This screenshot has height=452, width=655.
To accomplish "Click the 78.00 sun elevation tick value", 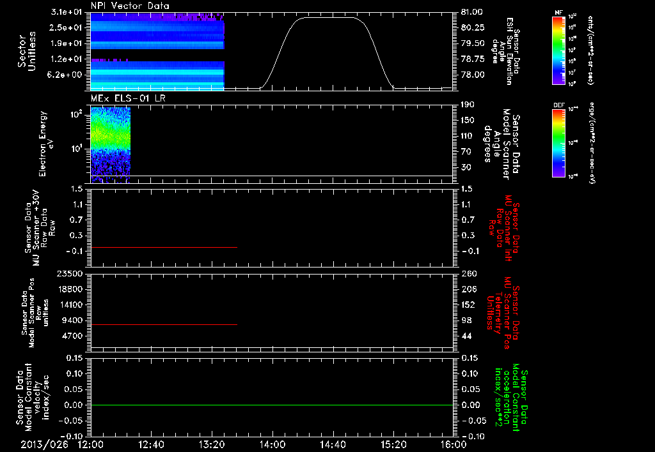I will 473,75.
